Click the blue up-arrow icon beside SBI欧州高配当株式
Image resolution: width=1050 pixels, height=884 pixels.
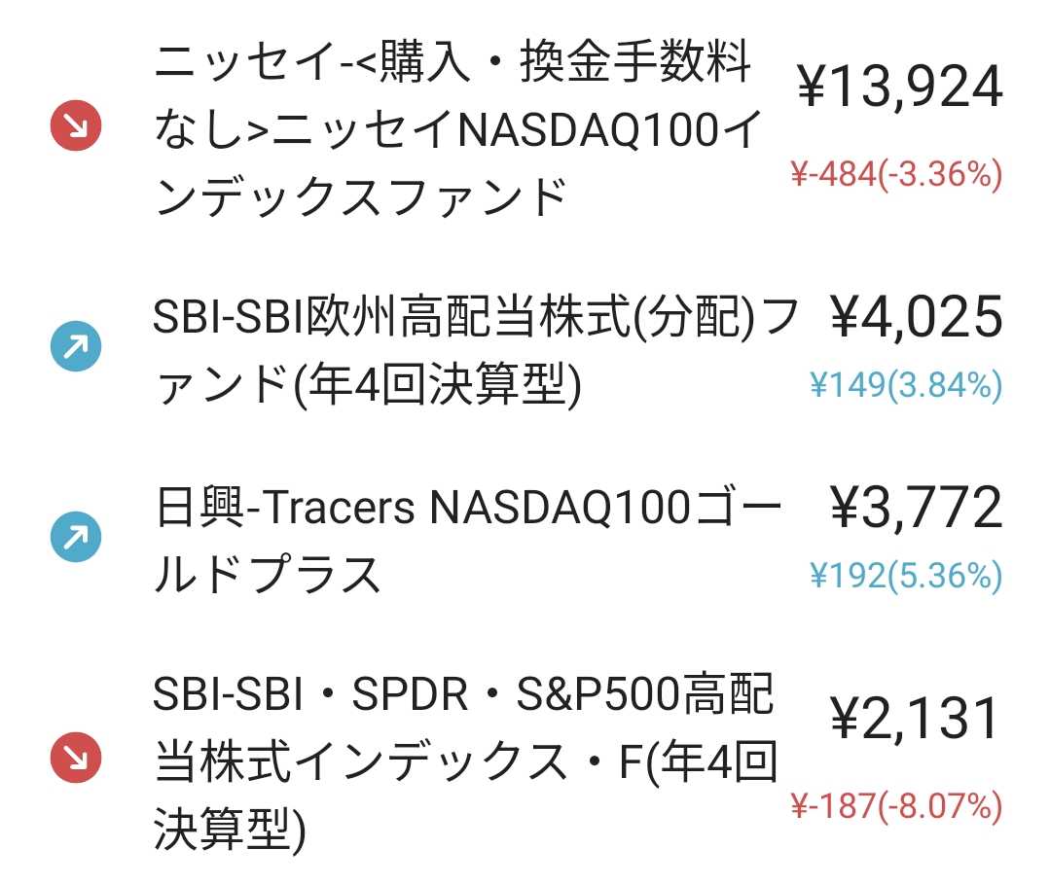tap(76, 346)
